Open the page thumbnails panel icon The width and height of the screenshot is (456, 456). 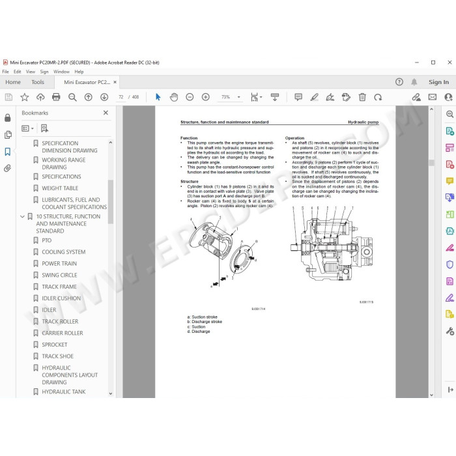click(x=8, y=135)
